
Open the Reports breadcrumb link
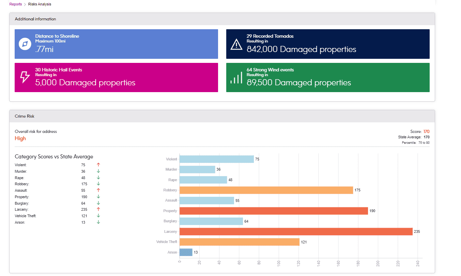click(x=15, y=4)
